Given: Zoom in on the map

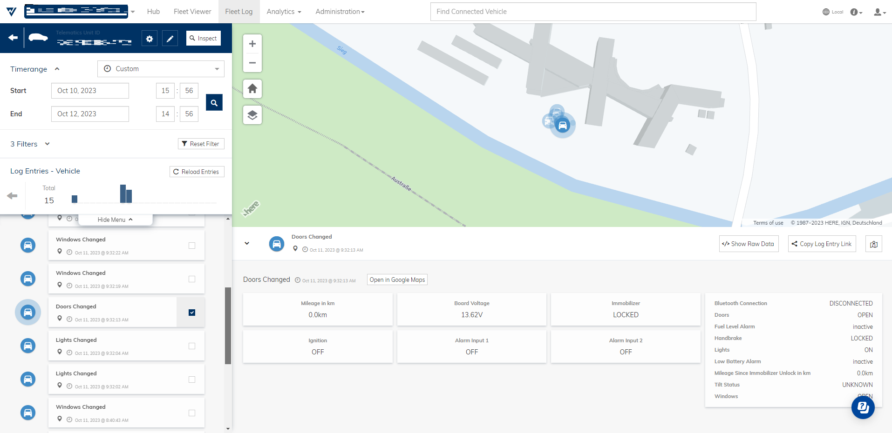Looking at the screenshot, I should 252,44.
